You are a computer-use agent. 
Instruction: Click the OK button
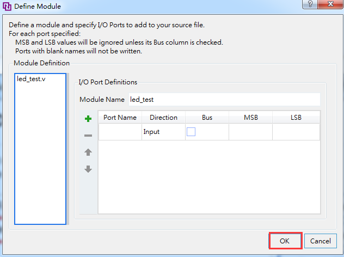(x=285, y=241)
